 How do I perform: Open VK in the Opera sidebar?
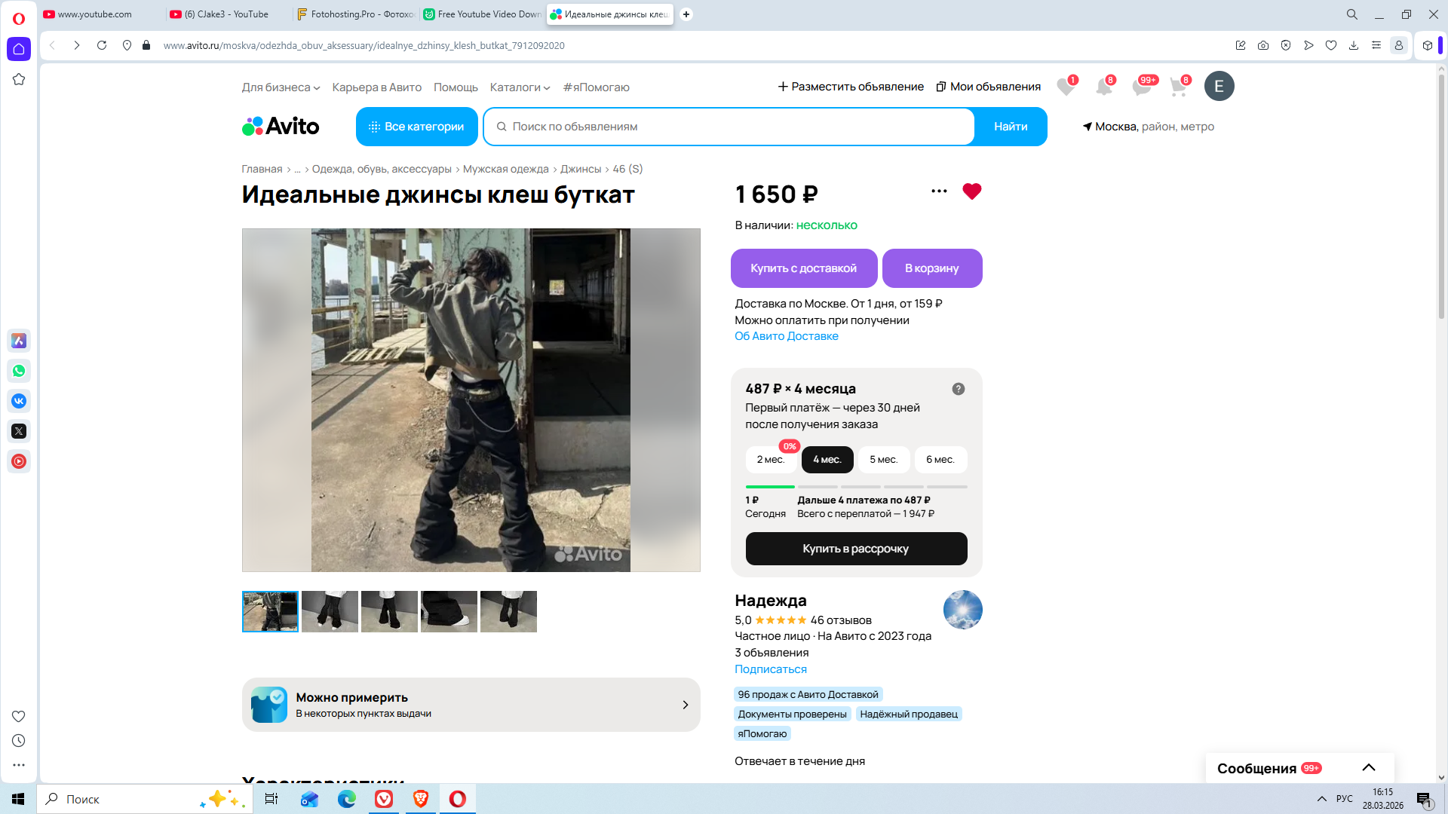(19, 401)
